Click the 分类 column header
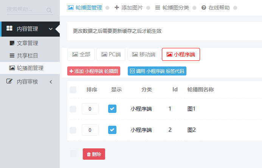The height and width of the screenshot is (168, 262). (x=147, y=89)
